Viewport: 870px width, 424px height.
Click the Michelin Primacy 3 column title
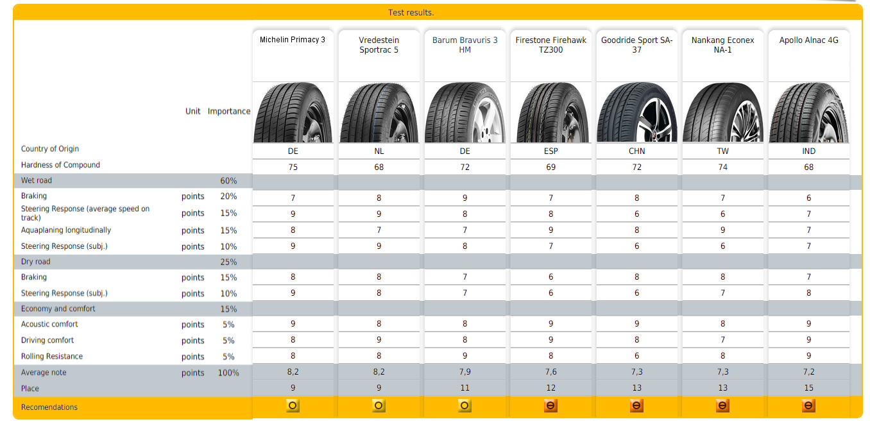tap(293, 40)
